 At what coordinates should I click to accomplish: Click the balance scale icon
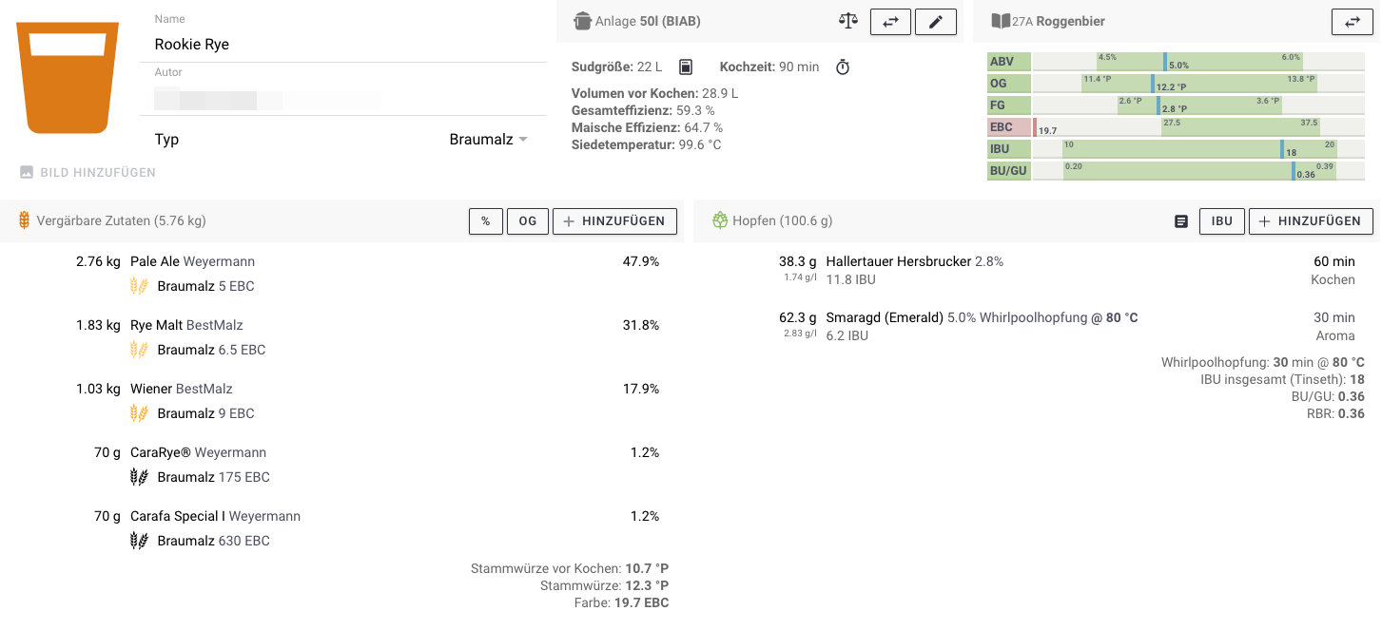point(848,21)
